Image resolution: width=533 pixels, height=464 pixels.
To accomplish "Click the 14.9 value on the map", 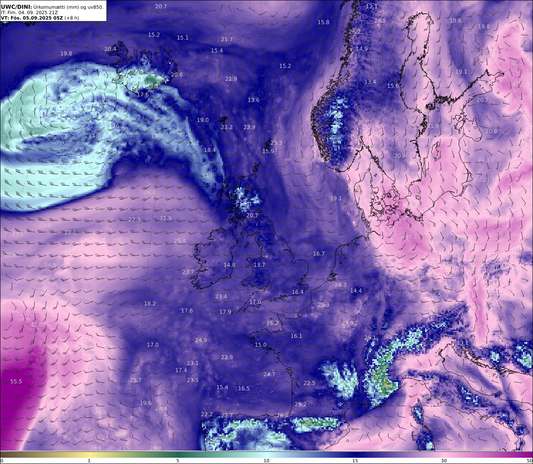I will click(x=362, y=49).
